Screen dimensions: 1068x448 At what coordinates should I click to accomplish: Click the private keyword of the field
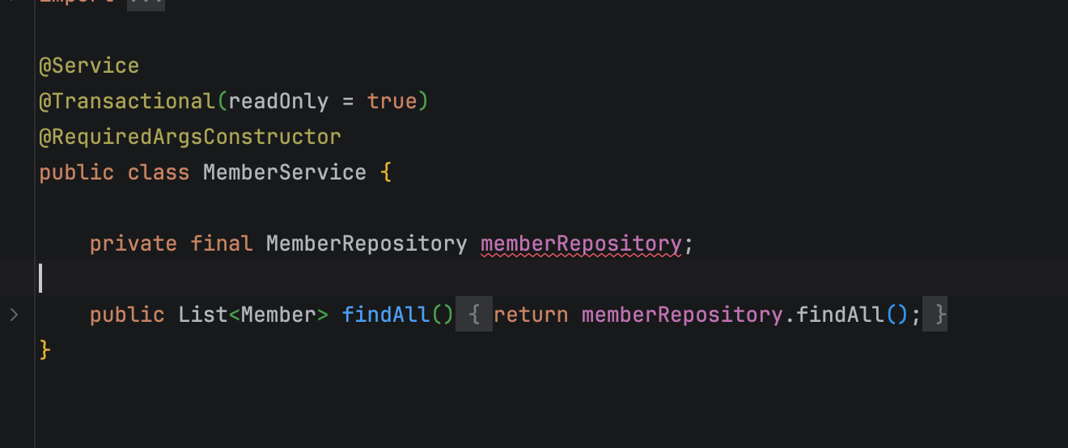pos(133,243)
